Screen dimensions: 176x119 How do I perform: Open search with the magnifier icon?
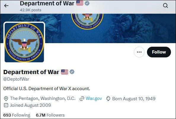tap(165, 6)
